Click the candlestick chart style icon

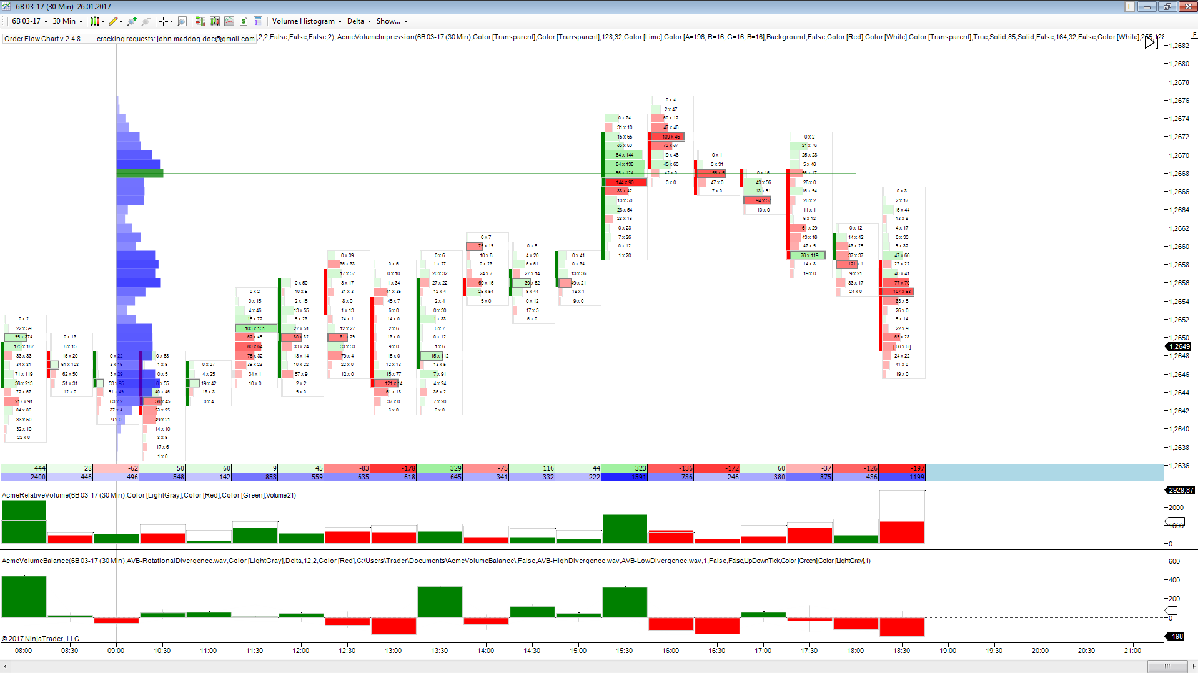pos(94,21)
